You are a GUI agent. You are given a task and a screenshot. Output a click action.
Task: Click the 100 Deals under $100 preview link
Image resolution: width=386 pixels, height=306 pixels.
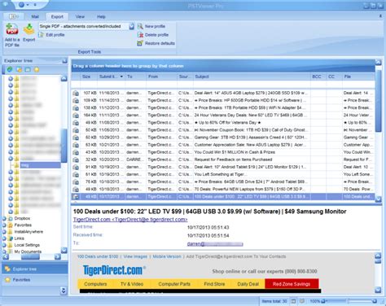[x=98, y=256]
